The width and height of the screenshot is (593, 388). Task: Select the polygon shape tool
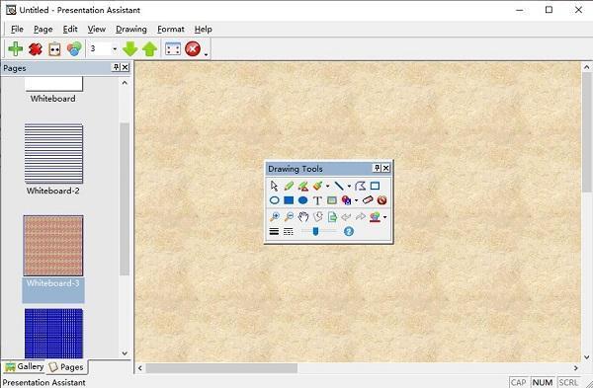tap(361, 186)
